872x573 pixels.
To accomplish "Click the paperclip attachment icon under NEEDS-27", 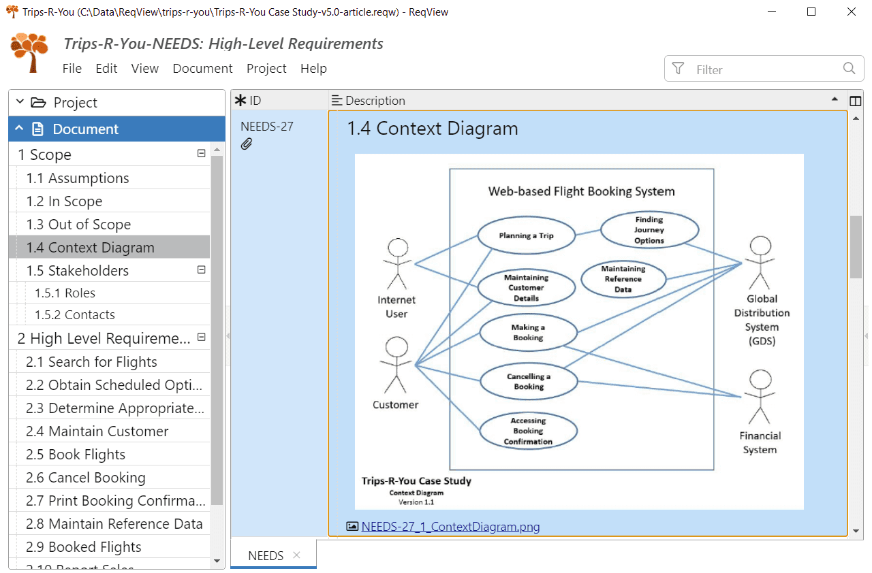I will coord(247,144).
